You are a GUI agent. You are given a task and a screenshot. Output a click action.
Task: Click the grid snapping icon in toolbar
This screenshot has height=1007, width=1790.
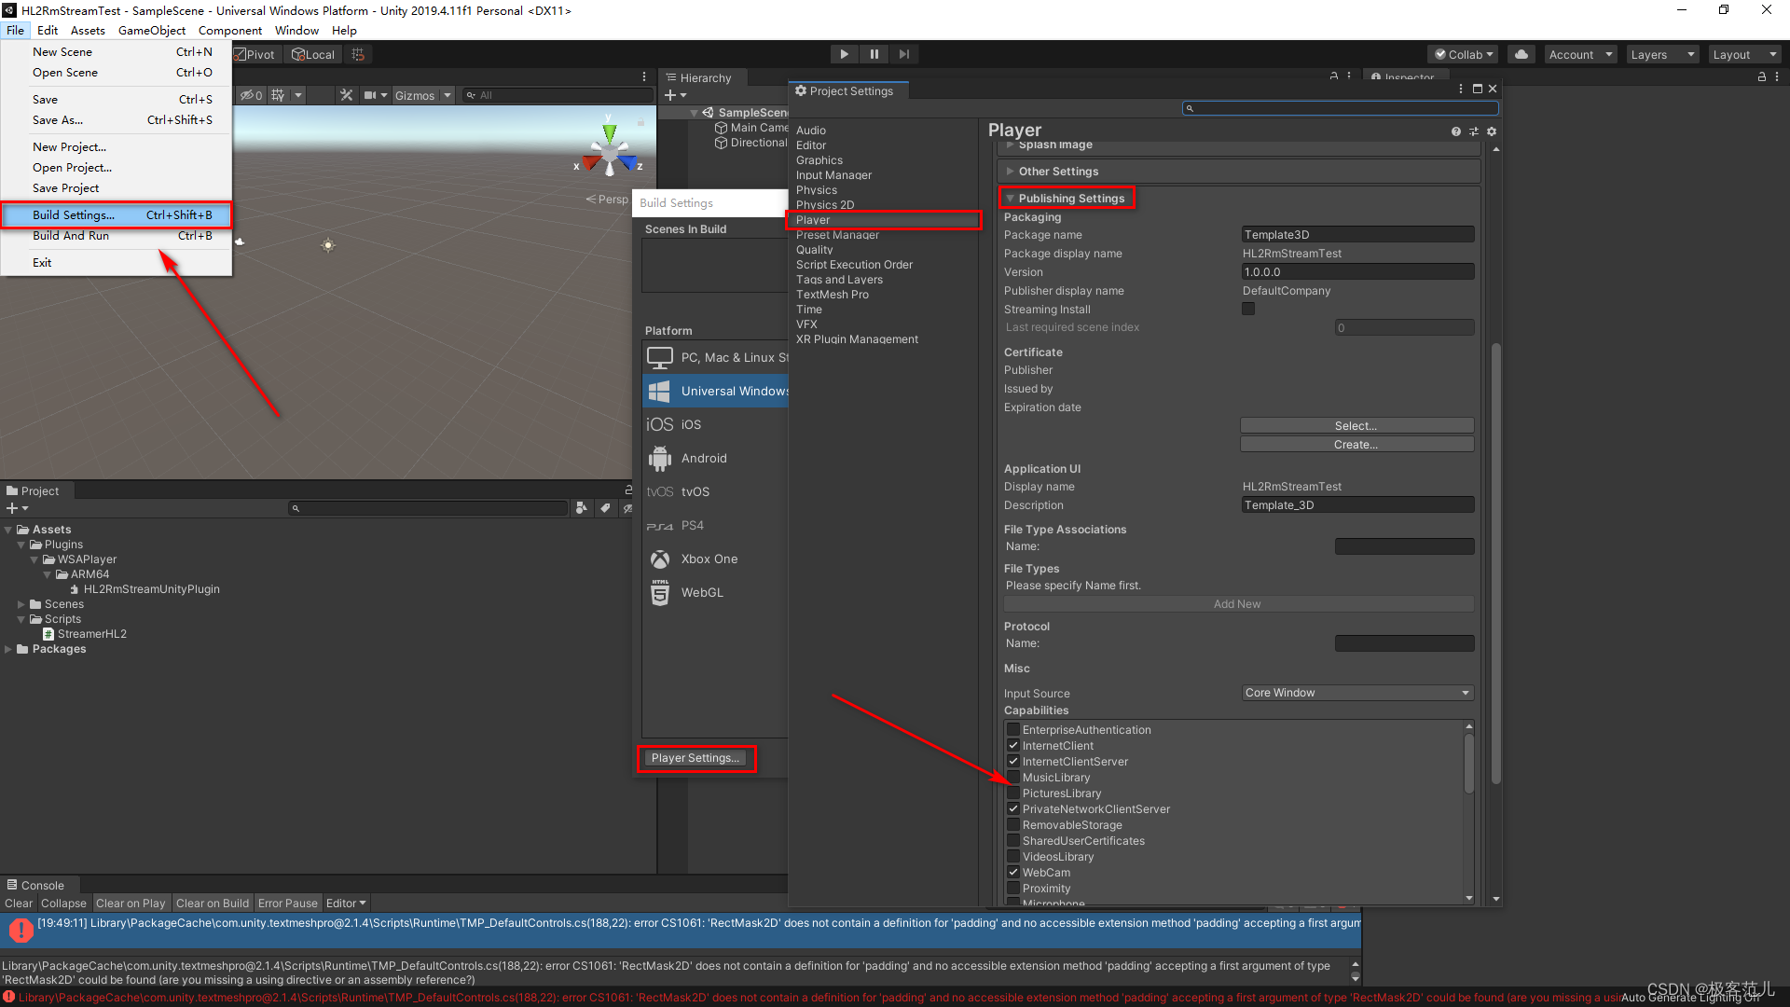tap(358, 54)
